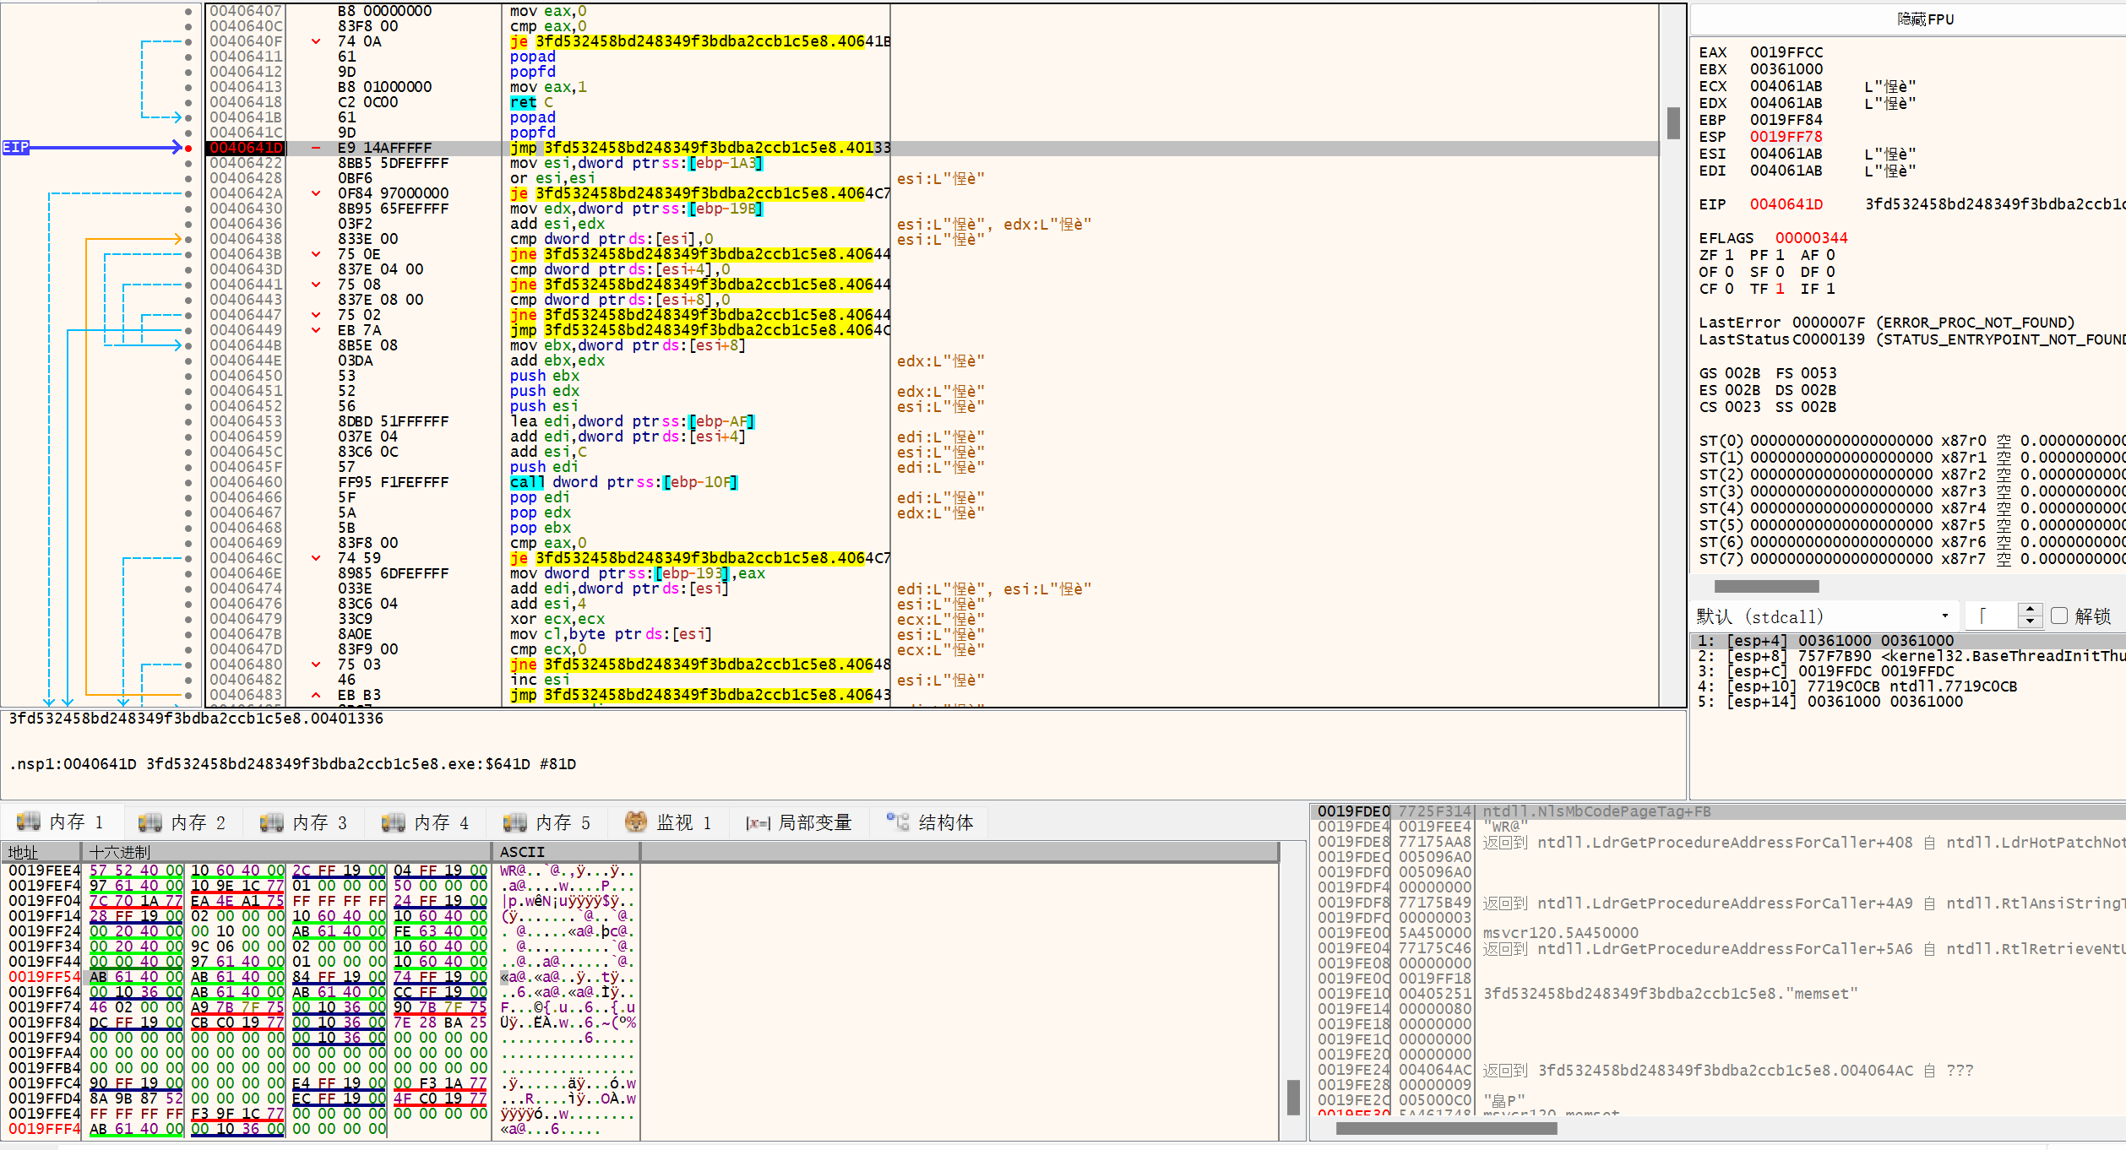This screenshot has height=1150, width=2126.
Task: Click the jump-down arrow at 0040640F
Action: coord(316,41)
